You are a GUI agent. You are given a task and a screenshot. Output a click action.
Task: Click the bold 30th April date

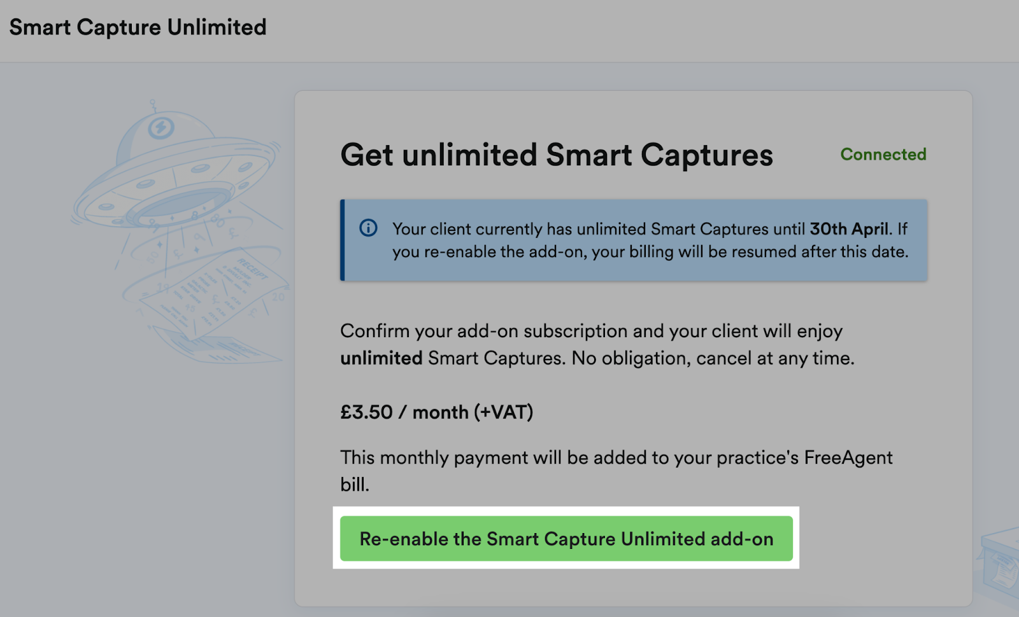[849, 229]
